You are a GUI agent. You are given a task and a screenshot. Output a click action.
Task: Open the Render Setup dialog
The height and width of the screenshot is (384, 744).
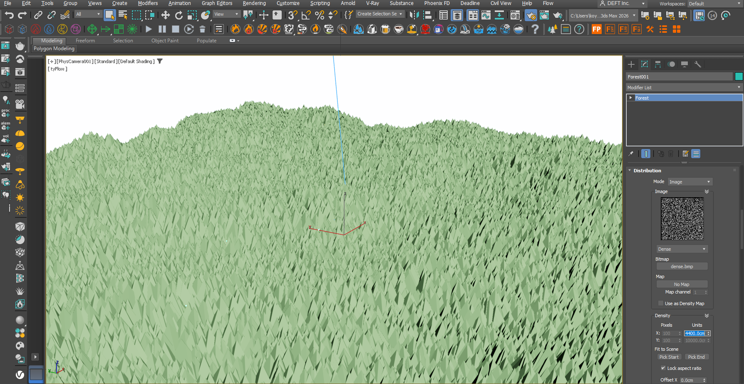click(531, 15)
